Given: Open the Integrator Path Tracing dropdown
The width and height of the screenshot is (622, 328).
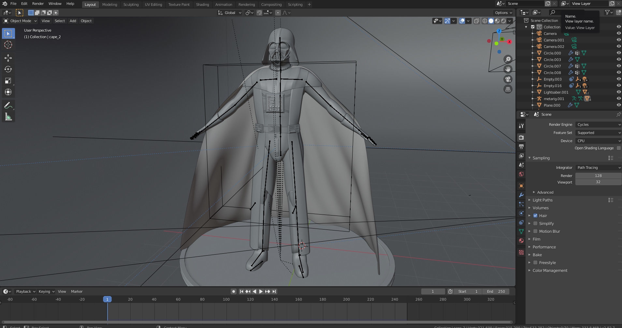Looking at the screenshot, I should tap(599, 168).
